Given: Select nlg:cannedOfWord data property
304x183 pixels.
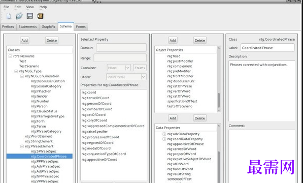Looking at the screenshot, I should tap(182, 149).
